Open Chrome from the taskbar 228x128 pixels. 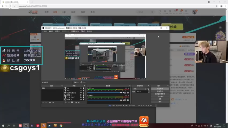(61, 126)
